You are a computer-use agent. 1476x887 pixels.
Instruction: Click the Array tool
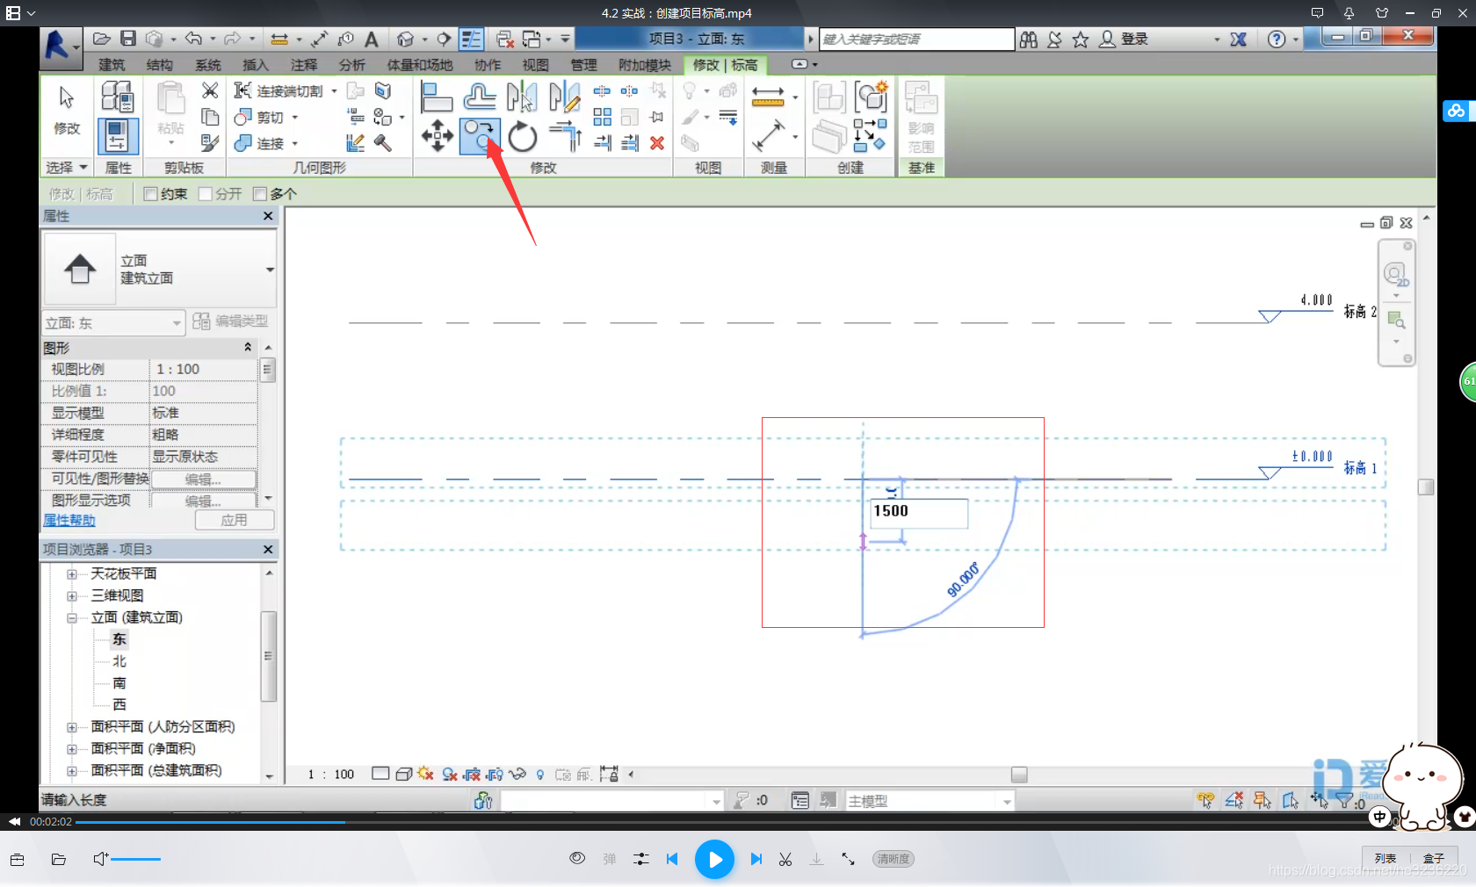click(602, 117)
